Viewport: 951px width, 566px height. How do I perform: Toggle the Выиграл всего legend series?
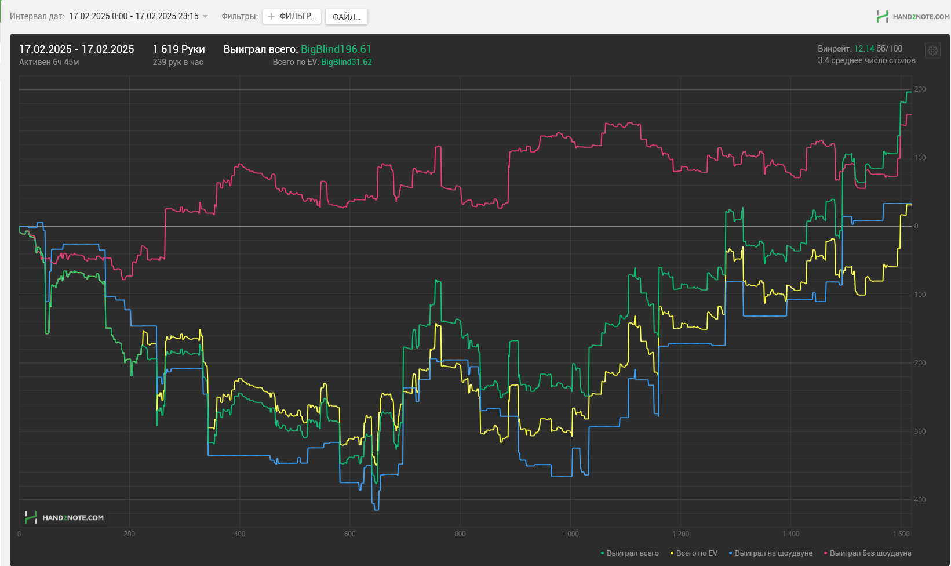(x=630, y=553)
